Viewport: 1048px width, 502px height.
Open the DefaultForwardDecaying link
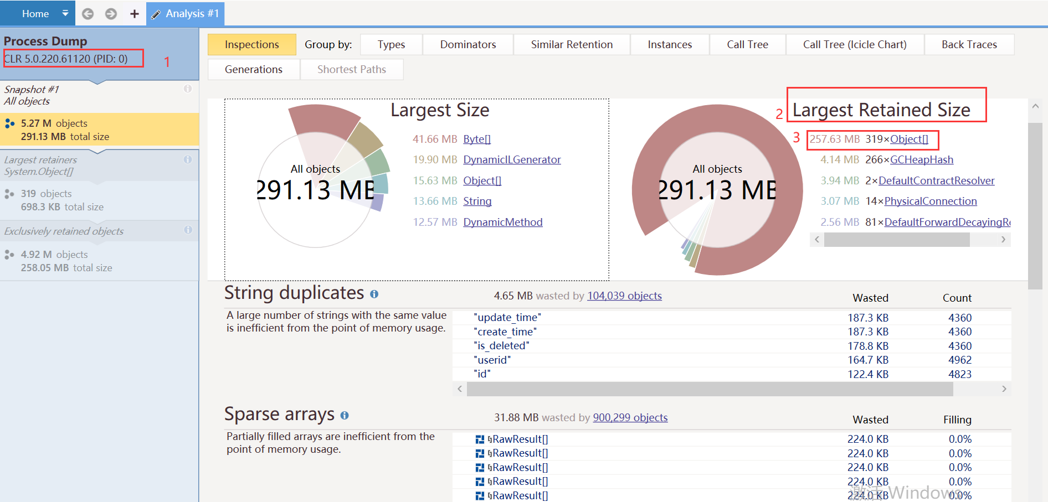947,222
